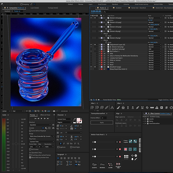
Task: Click the Frames Offset input field
Action: (x=104, y=118)
